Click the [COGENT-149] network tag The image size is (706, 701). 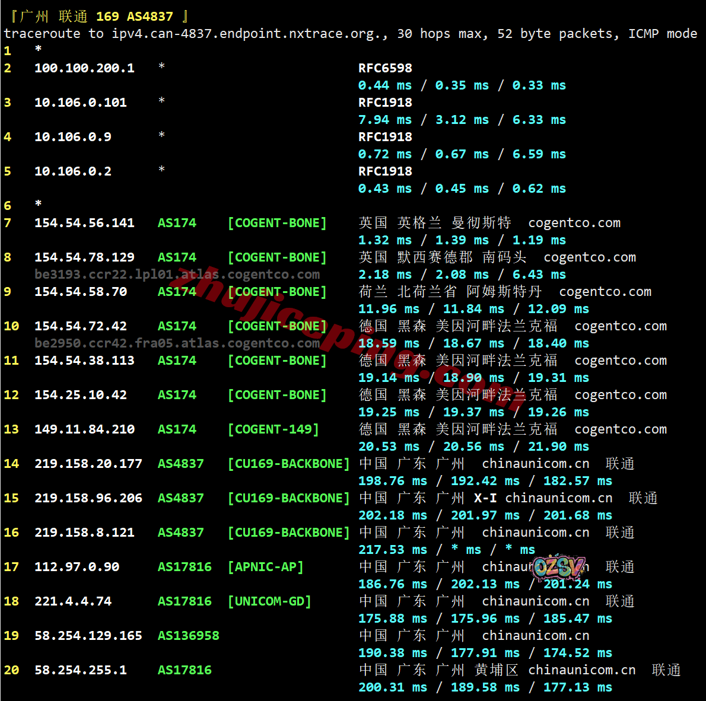point(274,429)
